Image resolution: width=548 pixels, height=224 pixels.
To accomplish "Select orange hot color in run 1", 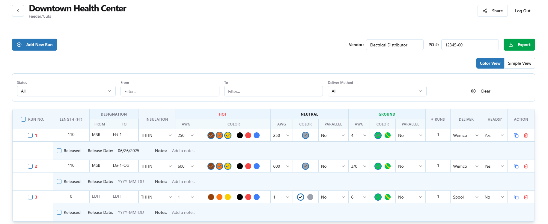I will click(219, 135).
